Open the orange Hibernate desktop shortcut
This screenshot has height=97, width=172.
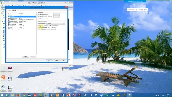[3, 78]
